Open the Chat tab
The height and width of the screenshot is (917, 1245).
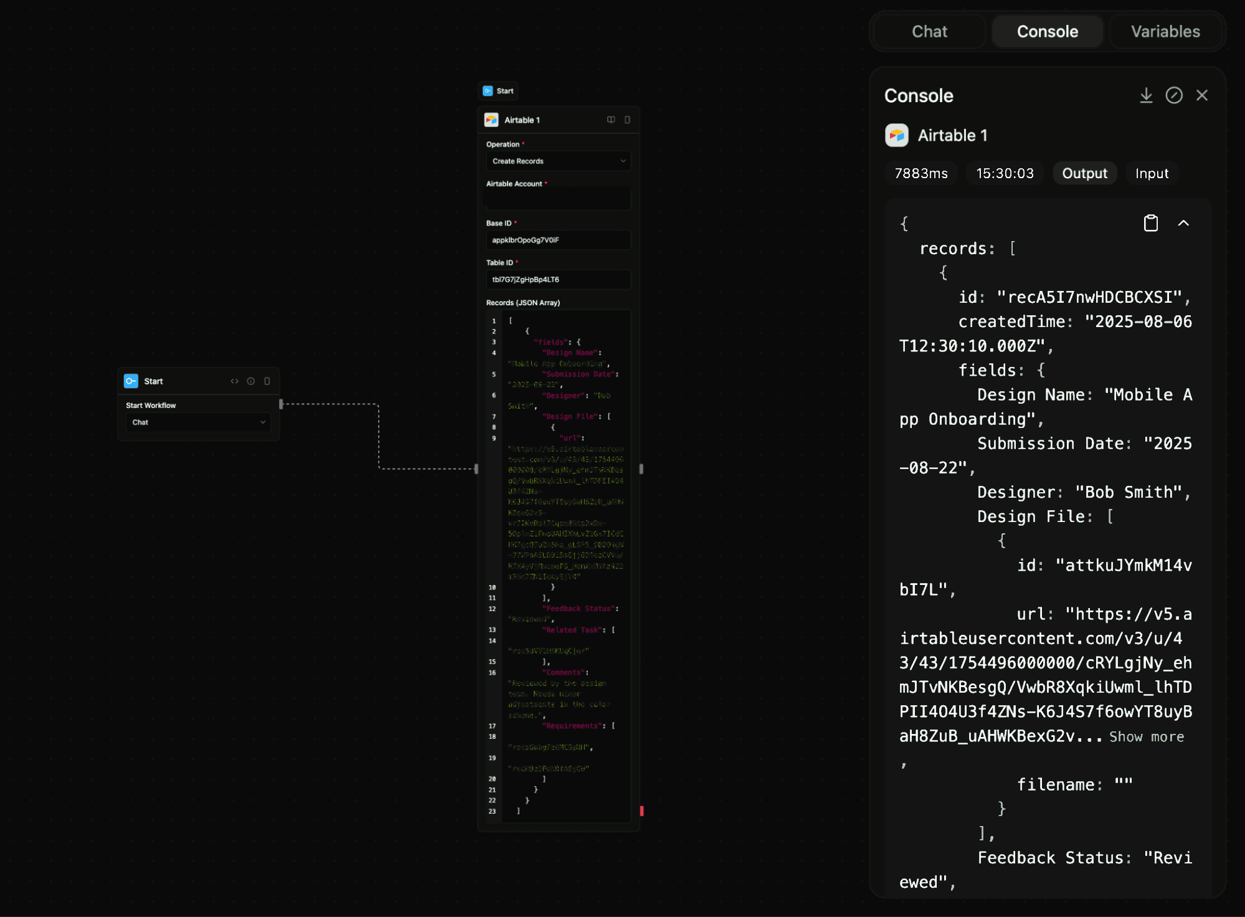pyautogui.click(x=929, y=31)
